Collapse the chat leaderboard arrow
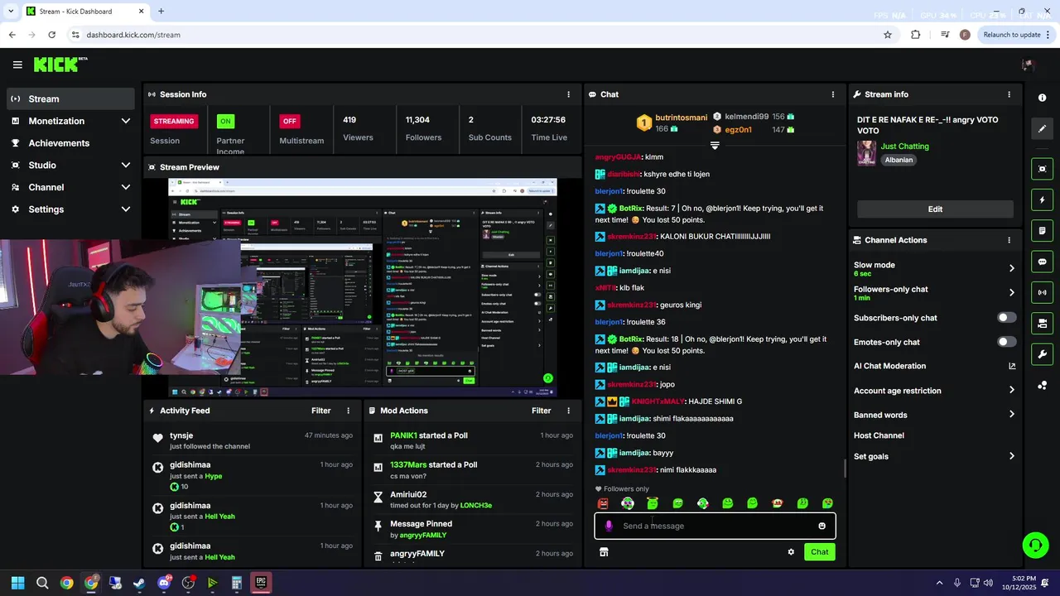Image resolution: width=1060 pixels, height=596 pixels. pos(715,145)
